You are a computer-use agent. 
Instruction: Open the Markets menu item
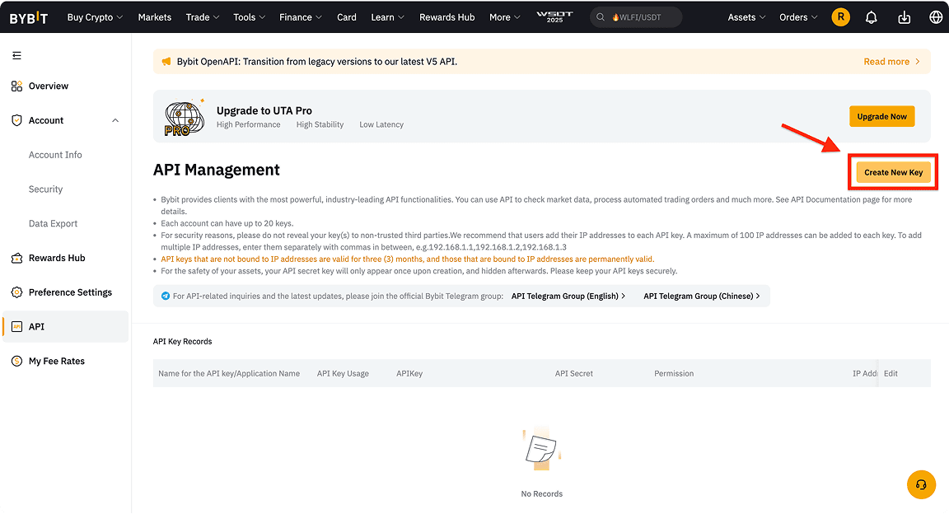click(155, 16)
